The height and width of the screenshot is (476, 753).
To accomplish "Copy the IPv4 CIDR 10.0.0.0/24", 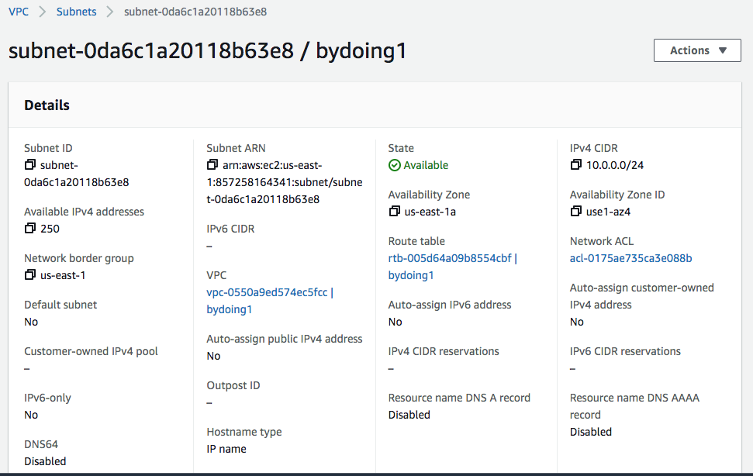I will tap(575, 165).
